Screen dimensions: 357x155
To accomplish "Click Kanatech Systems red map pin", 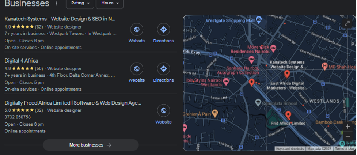I will tap(287, 74).
